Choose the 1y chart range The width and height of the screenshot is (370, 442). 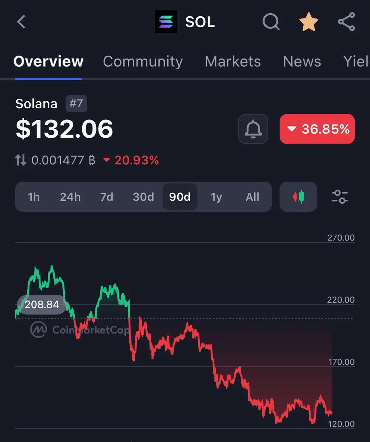tap(216, 197)
